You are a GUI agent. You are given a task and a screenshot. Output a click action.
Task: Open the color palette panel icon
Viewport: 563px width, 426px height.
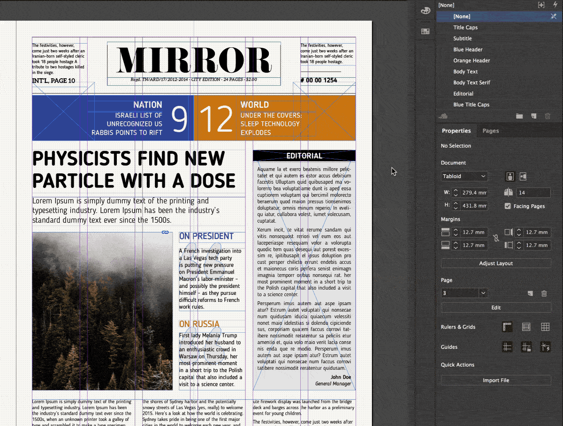pyautogui.click(x=426, y=11)
